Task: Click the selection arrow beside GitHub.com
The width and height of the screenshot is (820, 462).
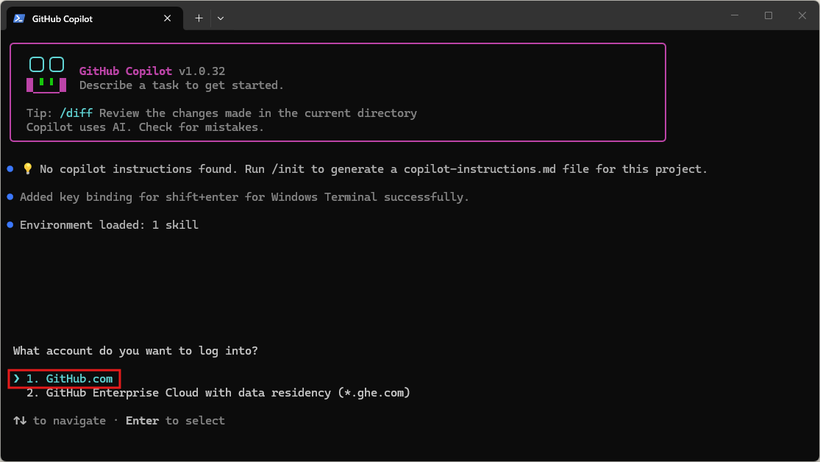Action: click(17, 379)
